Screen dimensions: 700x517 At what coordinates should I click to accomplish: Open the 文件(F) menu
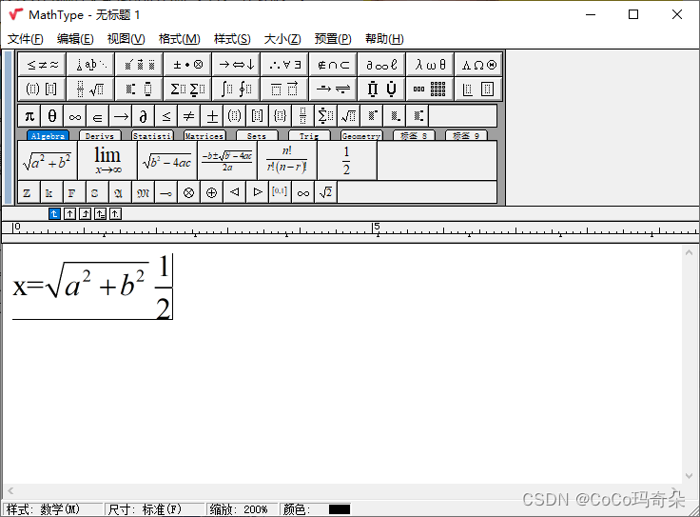(26, 39)
